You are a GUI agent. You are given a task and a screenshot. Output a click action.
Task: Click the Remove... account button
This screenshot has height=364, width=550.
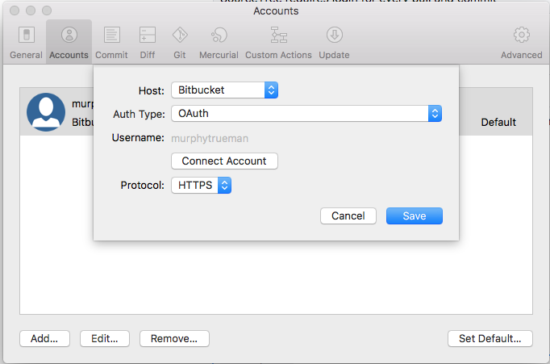174,338
